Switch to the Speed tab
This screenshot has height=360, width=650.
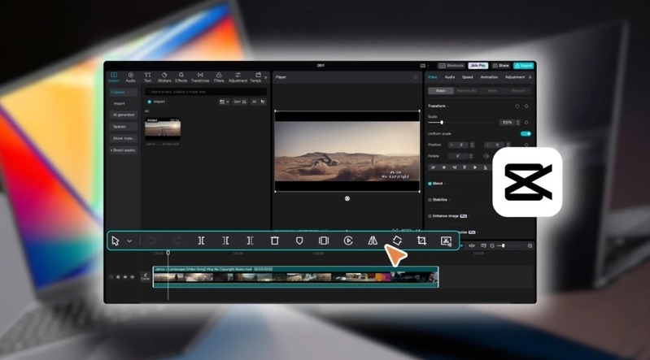(x=468, y=77)
